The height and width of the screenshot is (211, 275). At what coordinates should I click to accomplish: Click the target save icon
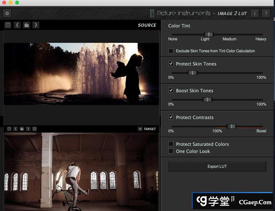tap(35, 129)
